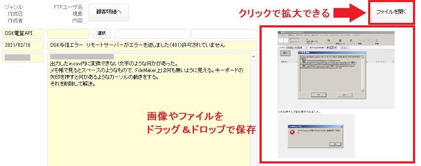
Task: Click the scroll-up arrow of the content field
Action: click(x=253, y=57)
